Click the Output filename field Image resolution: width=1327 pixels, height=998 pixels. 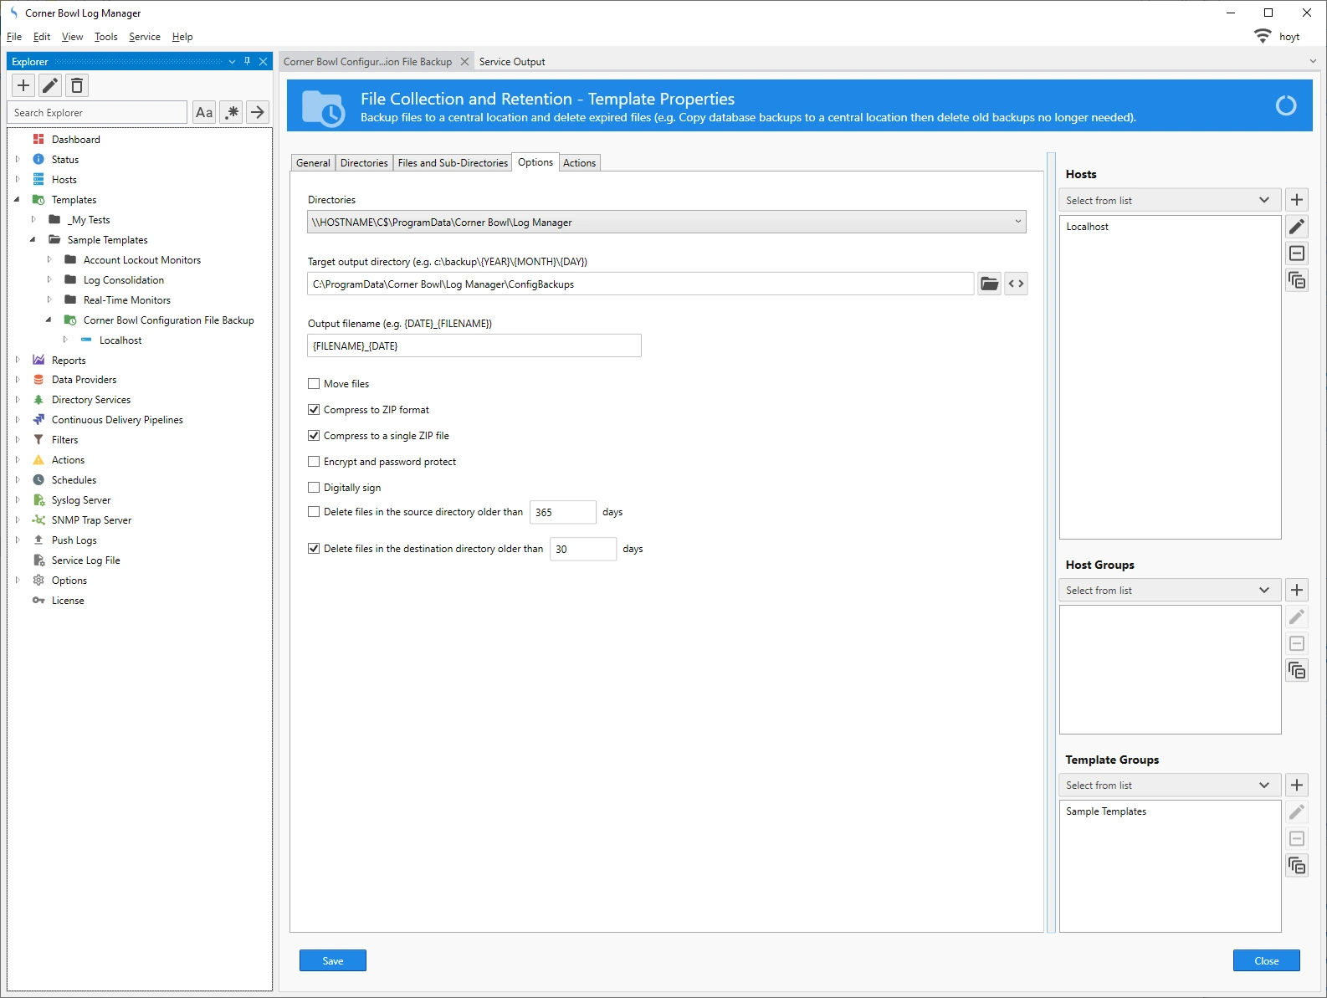tap(474, 345)
